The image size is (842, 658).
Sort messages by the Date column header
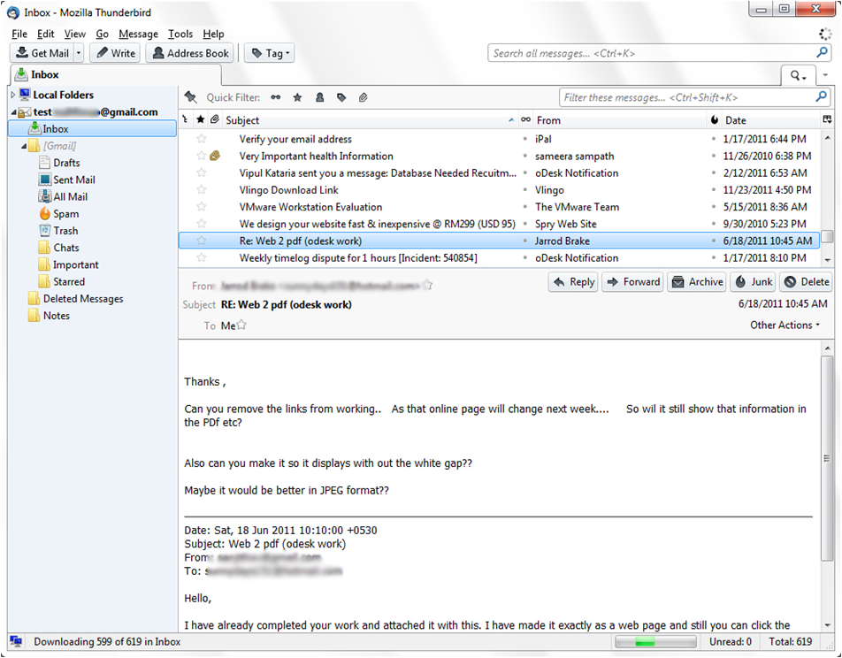point(770,119)
